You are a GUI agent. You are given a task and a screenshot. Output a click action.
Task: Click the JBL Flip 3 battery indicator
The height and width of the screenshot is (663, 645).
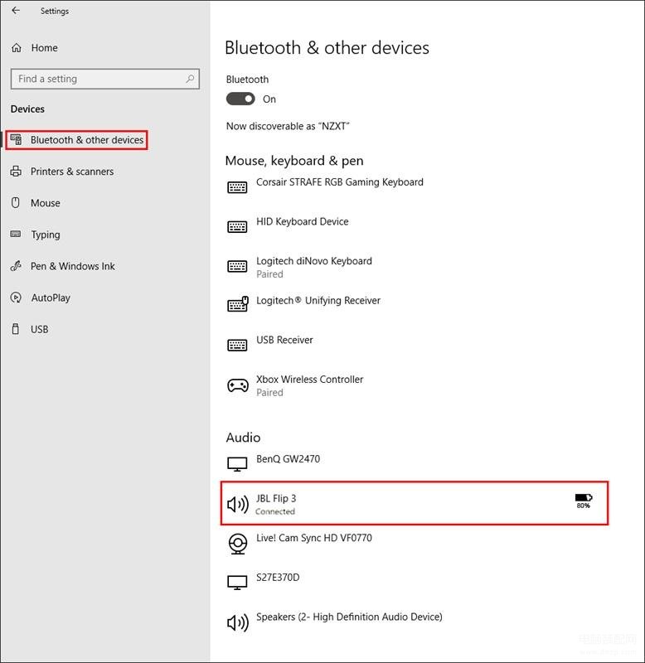tap(584, 501)
